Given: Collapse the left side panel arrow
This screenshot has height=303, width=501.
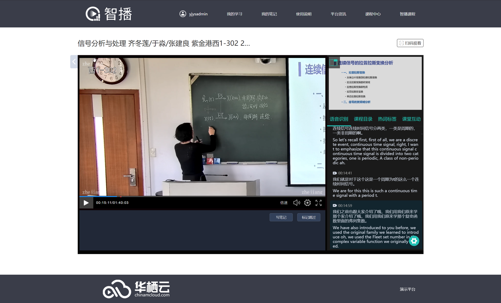Looking at the screenshot, I should click(x=74, y=62).
